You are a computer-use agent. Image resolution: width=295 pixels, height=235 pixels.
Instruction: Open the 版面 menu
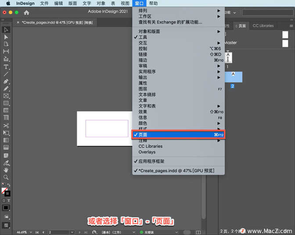click(72, 4)
